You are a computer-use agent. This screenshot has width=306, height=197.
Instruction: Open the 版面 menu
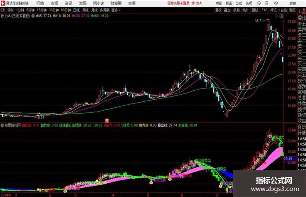[x=229, y=3]
